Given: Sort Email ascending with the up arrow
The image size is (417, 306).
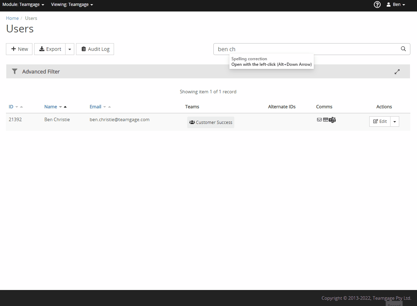Looking at the screenshot, I should point(109,107).
